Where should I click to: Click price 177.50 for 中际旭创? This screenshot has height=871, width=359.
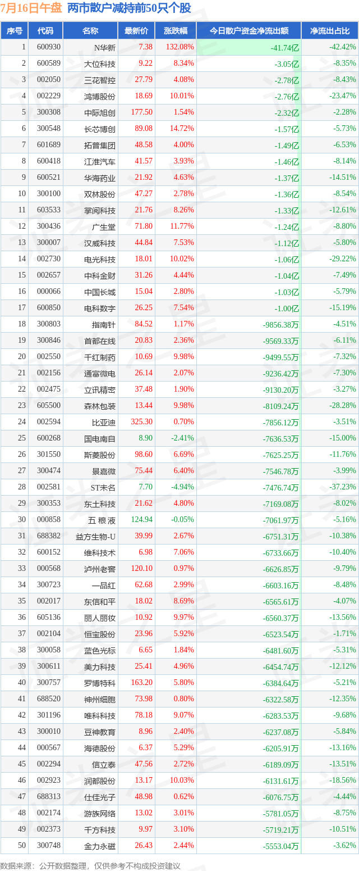point(141,112)
